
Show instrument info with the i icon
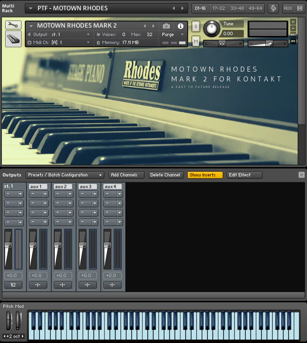pyautogui.click(x=181, y=26)
